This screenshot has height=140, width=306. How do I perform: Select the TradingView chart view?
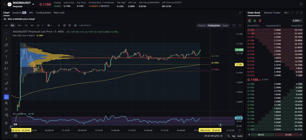[214, 25]
